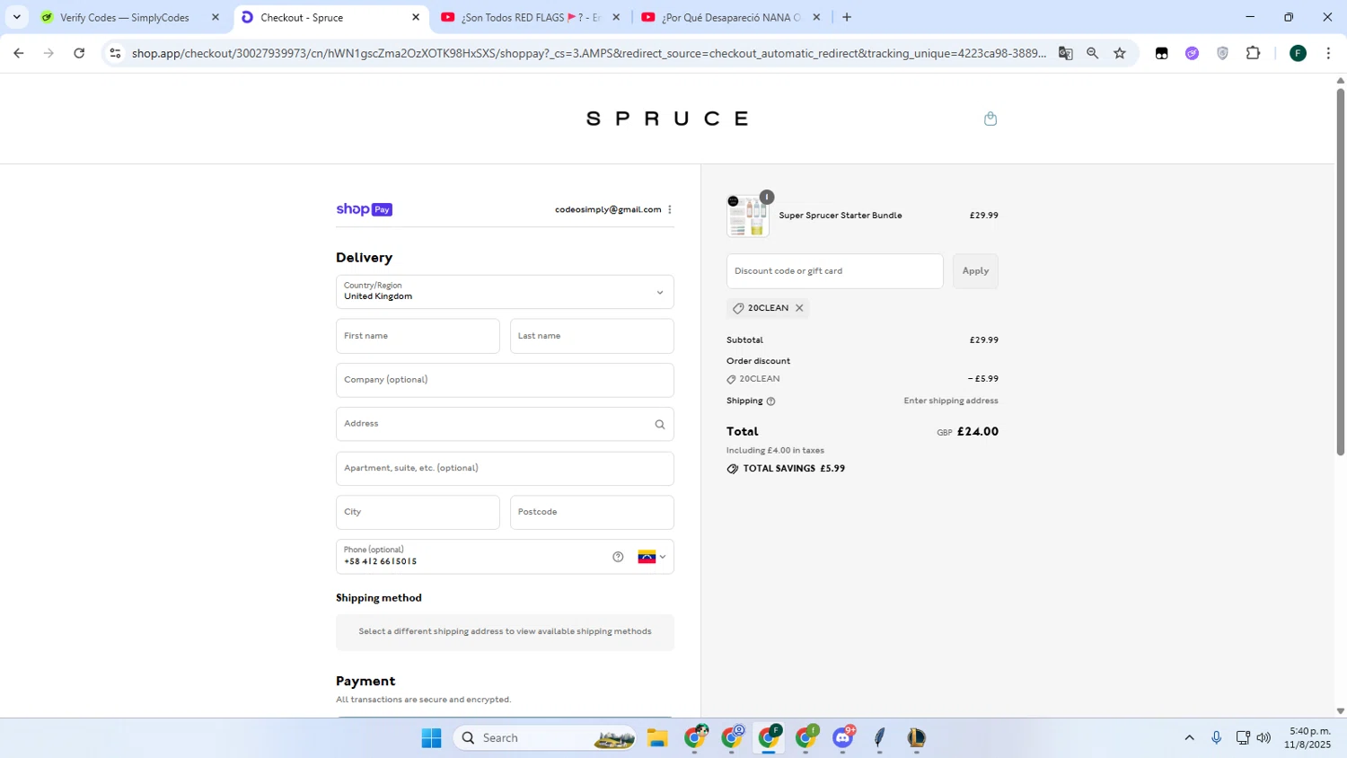
Task: Expand the Country/Region dropdown
Action: [505, 292]
